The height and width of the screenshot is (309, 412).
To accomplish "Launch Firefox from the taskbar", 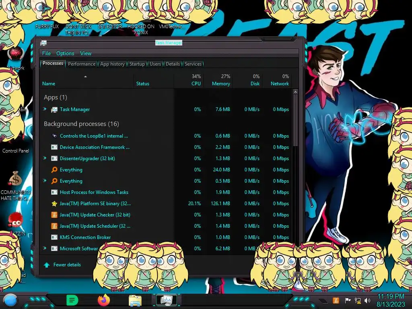I will coord(104,300).
